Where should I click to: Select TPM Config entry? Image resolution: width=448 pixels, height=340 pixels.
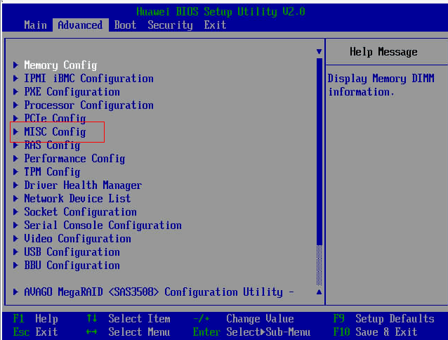point(52,172)
